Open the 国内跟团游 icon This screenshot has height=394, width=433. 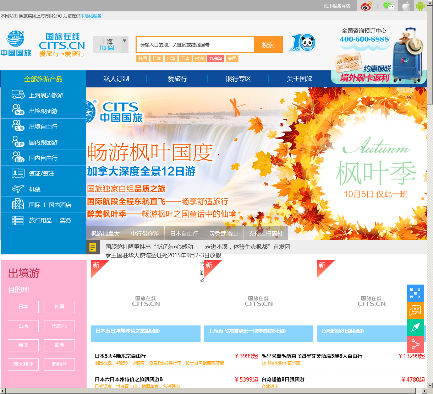coord(18,141)
